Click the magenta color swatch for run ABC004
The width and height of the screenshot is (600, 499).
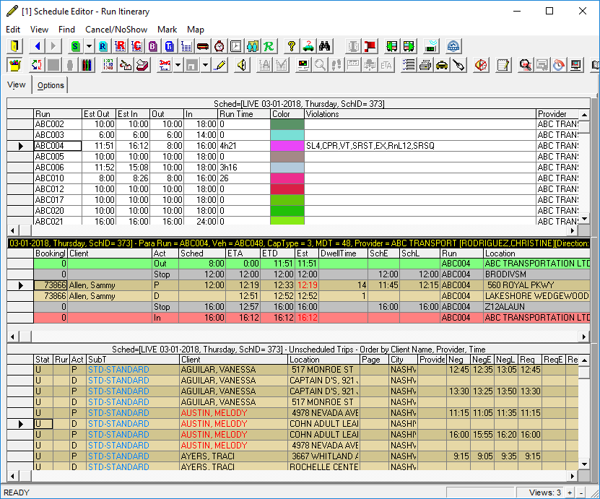coord(287,145)
